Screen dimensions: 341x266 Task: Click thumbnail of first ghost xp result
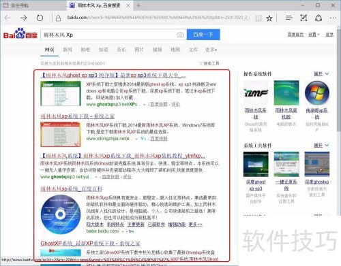61,93
